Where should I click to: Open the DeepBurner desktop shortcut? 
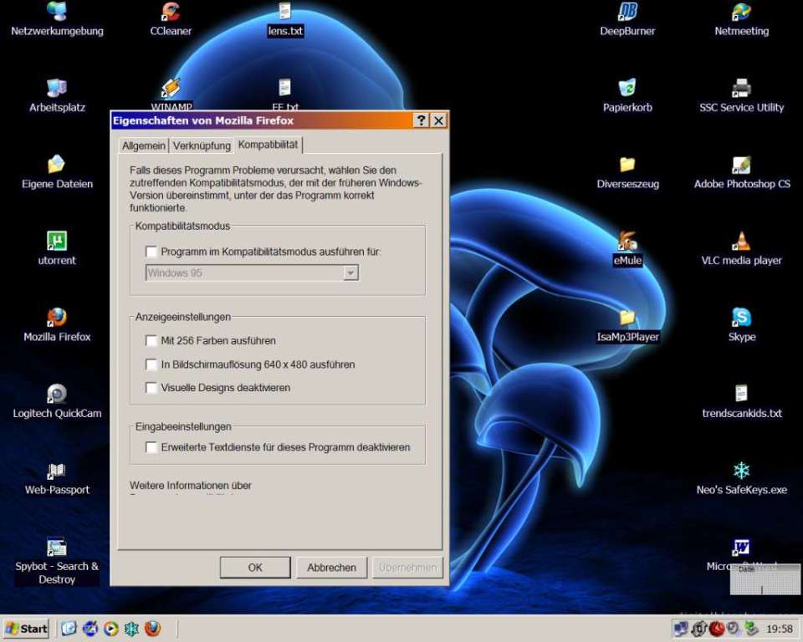627,13
